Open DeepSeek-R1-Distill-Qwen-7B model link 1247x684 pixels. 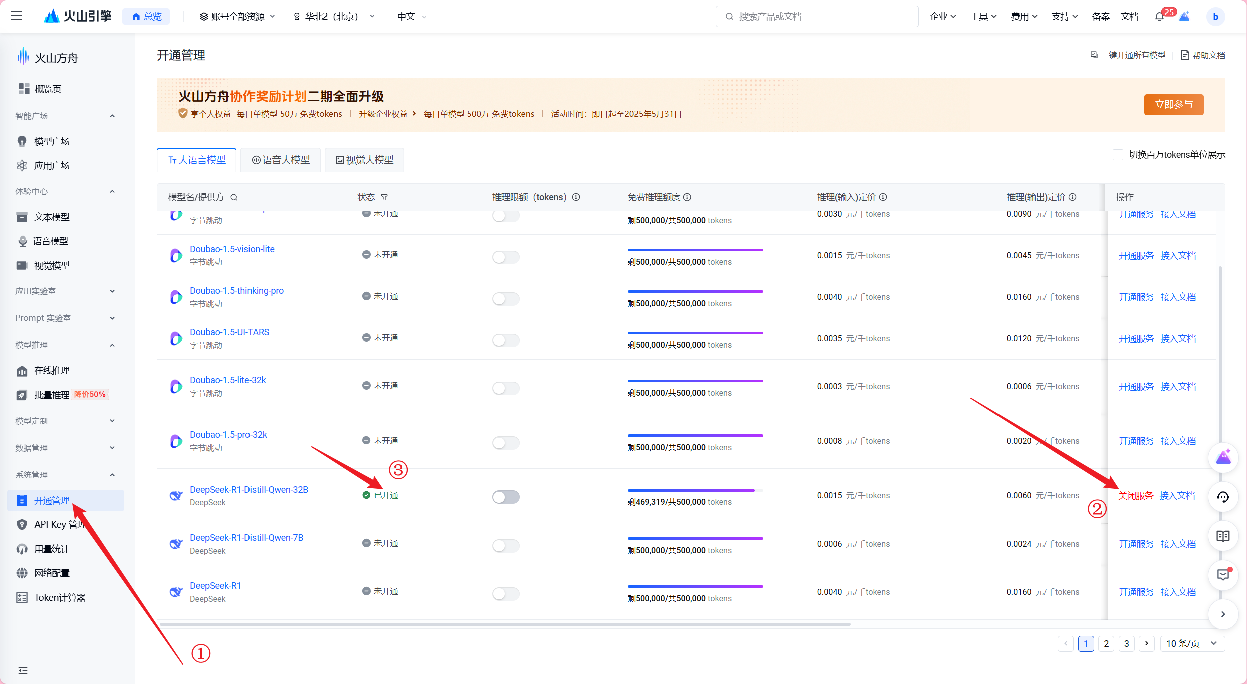[246, 537]
